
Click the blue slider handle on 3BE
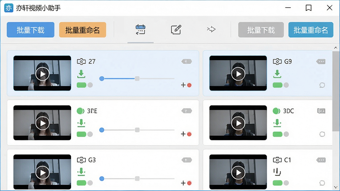point(102,130)
